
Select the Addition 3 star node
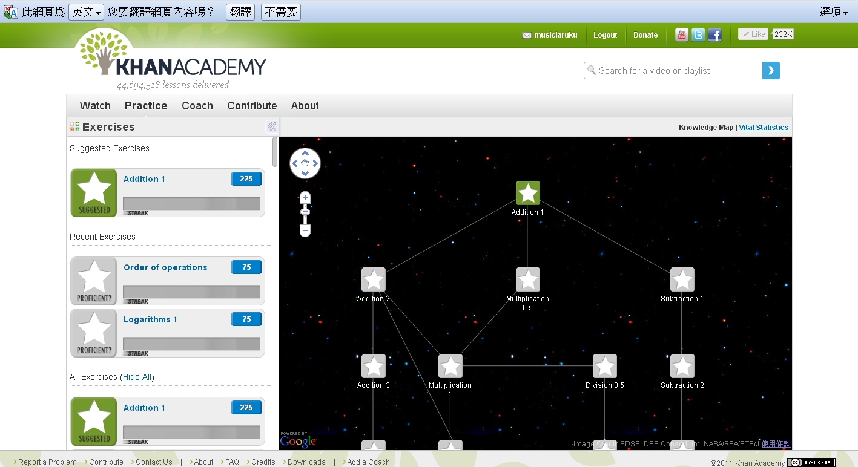tap(373, 366)
